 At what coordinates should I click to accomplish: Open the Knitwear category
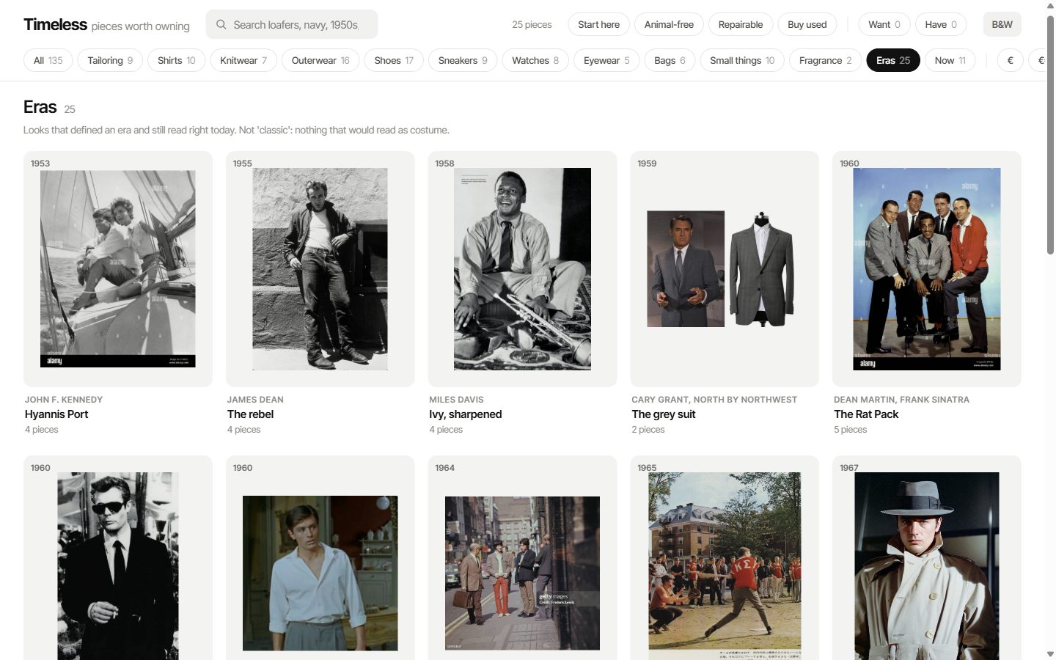[243, 60]
